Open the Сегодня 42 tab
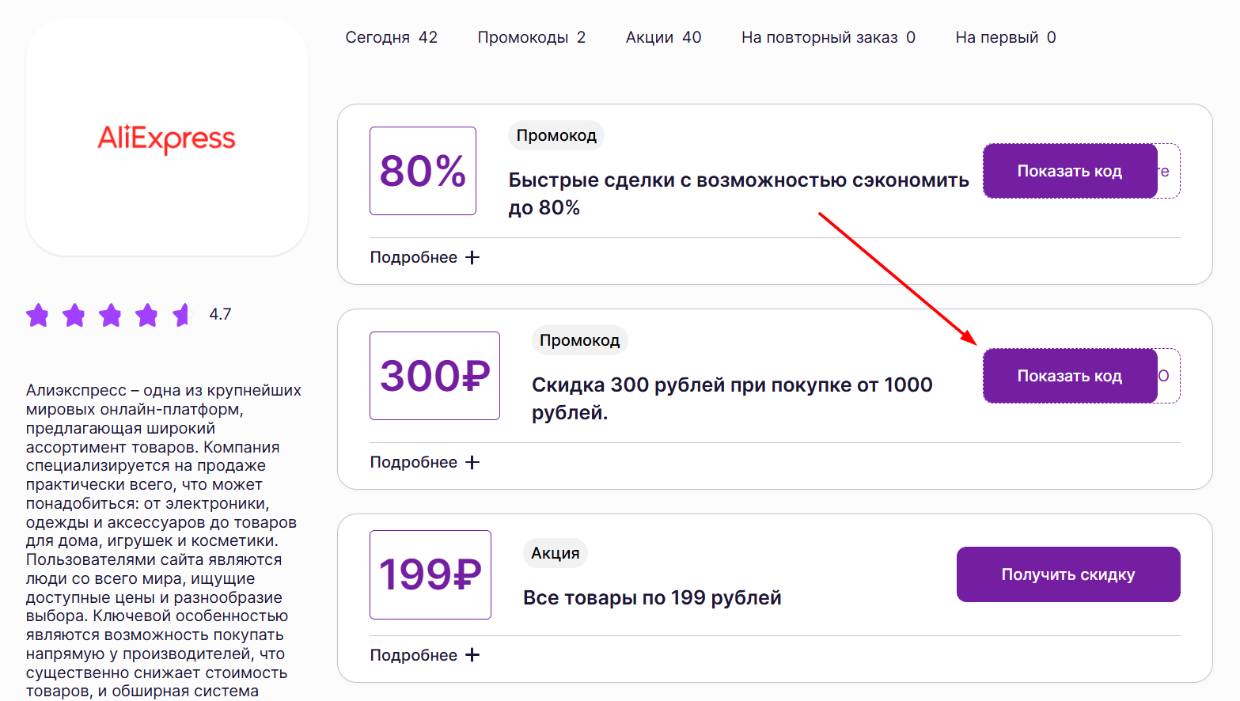Viewport: 1240px width, 701px height. click(x=392, y=36)
